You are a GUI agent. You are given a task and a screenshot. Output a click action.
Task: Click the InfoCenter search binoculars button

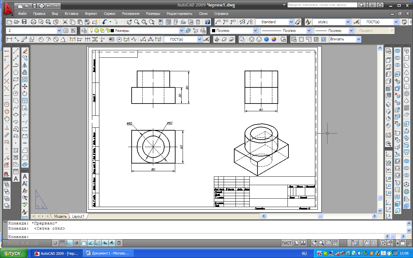click(x=362, y=5)
